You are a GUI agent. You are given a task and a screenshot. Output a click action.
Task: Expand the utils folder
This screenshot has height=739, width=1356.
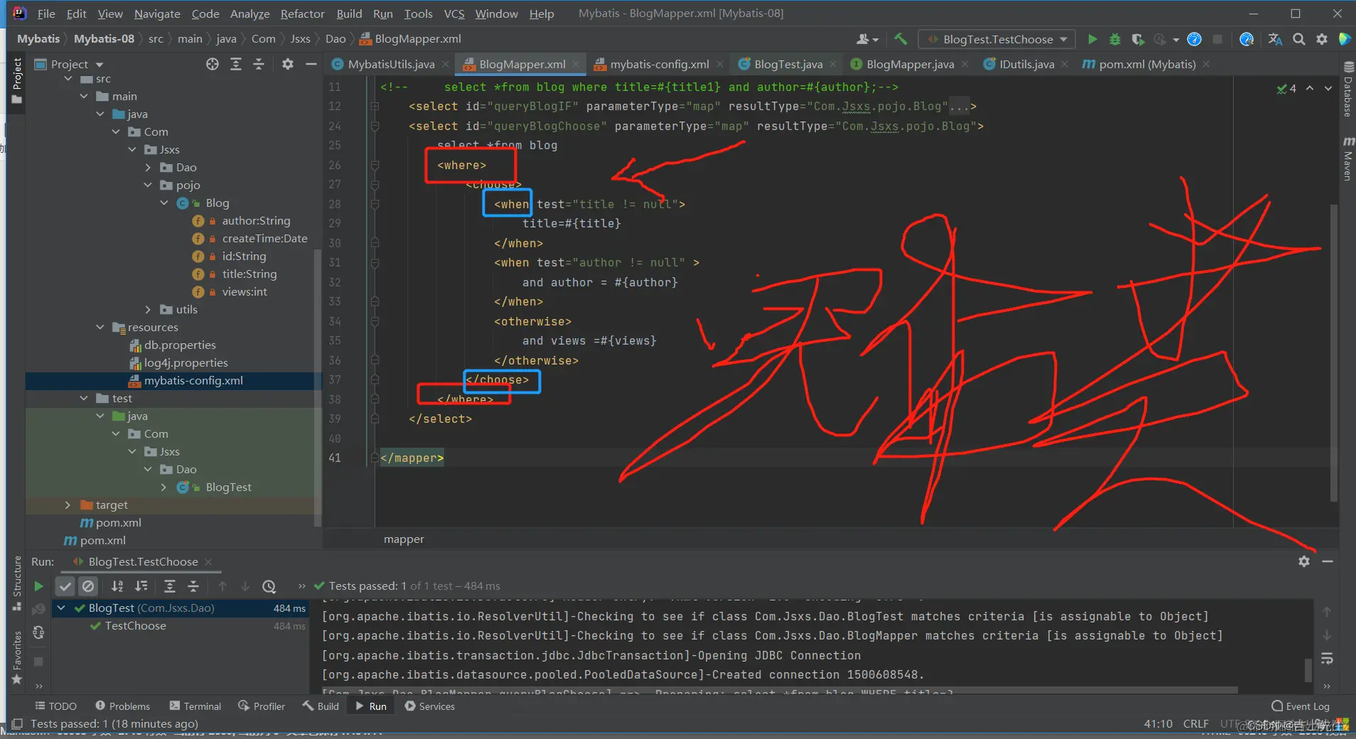tap(148, 309)
